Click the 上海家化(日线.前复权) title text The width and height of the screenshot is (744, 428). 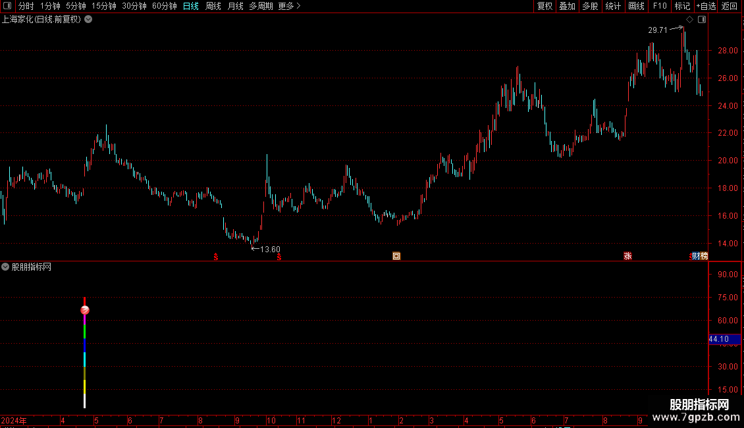pos(41,20)
